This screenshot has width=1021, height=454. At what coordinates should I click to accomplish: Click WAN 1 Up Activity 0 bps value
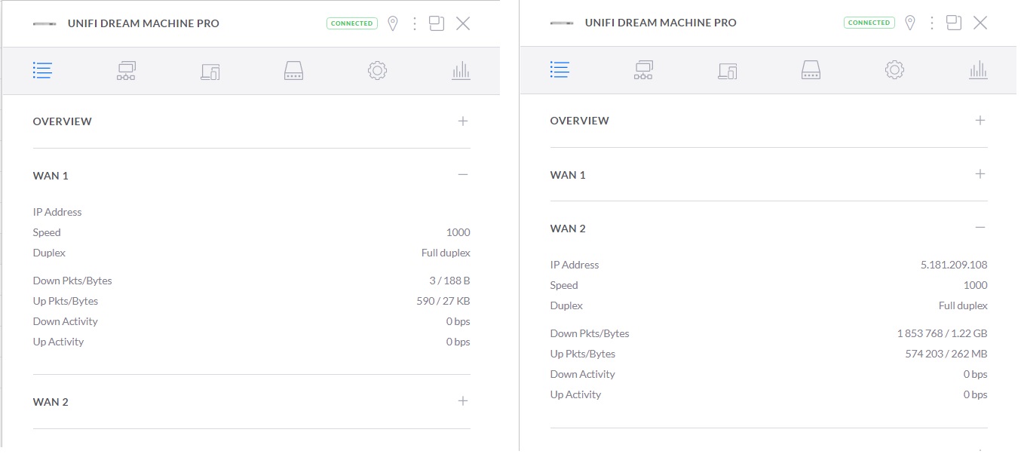pos(458,342)
